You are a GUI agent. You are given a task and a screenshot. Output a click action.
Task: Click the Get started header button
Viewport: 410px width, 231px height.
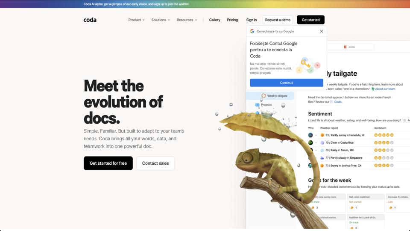pyautogui.click(x=310, y=20)
